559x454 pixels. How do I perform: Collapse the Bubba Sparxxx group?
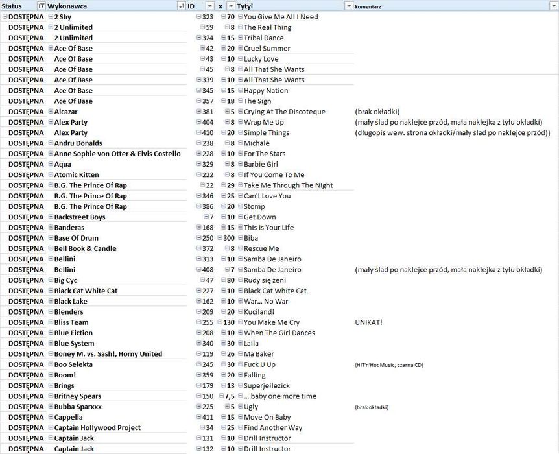[x=51, y=407]
